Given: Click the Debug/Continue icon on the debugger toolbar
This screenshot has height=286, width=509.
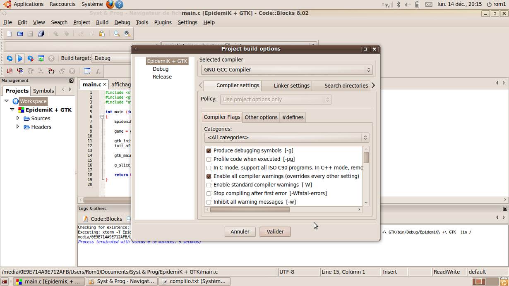Looking at the screenshot, I should click(9, 71).
